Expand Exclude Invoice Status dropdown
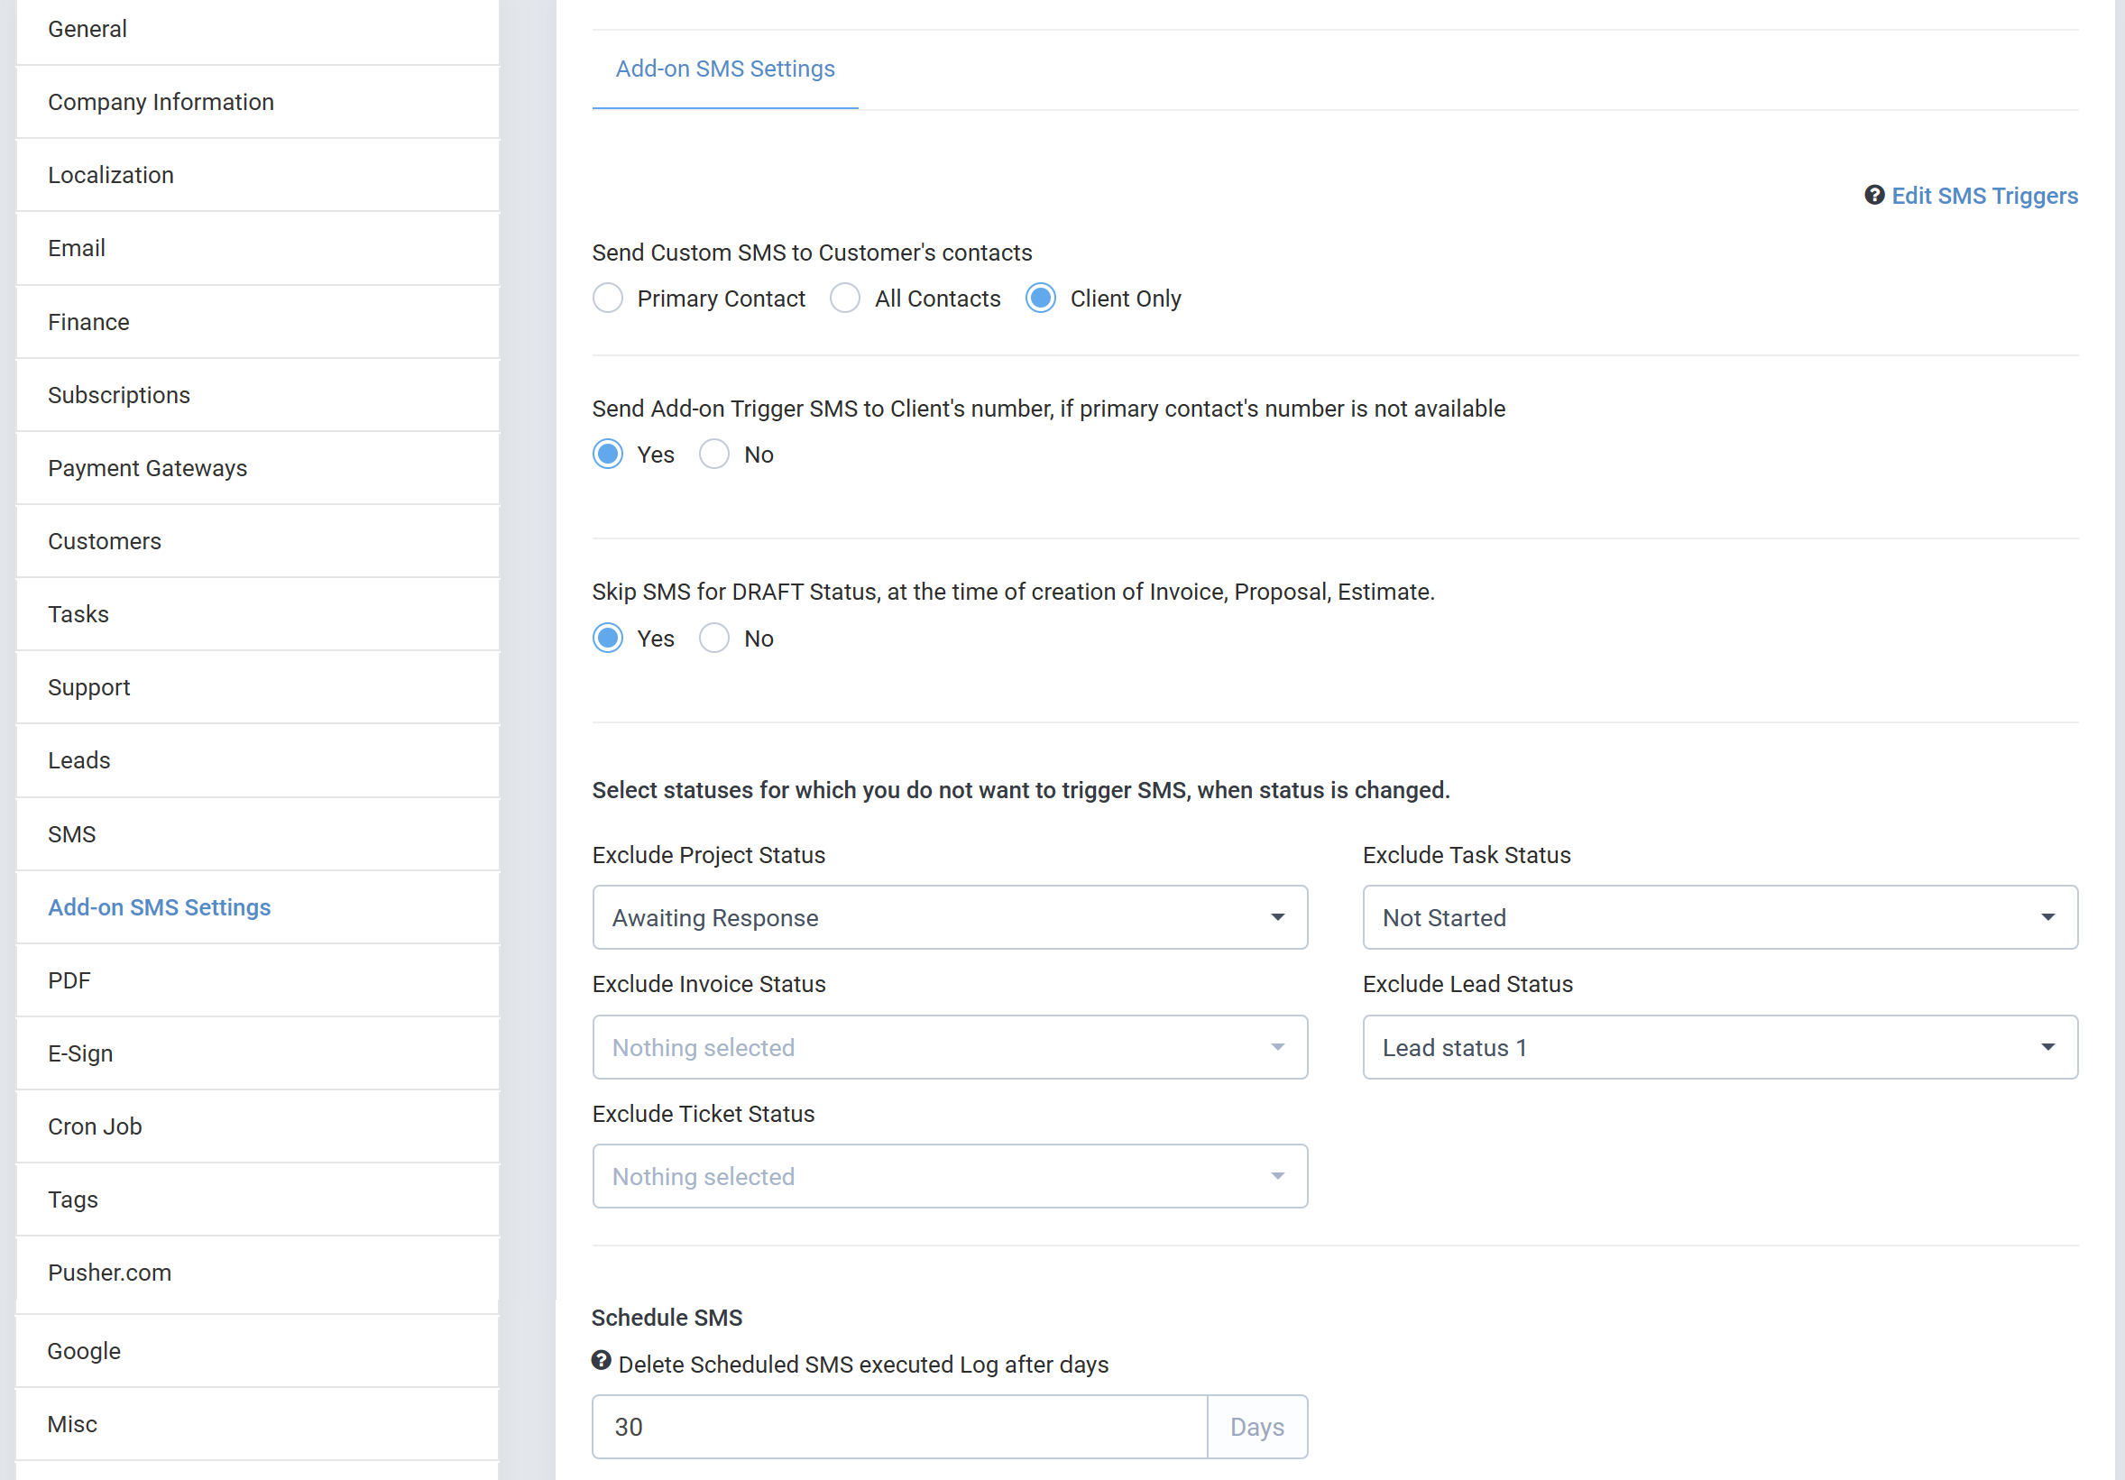The height and width of the screenshot is (1480, 2125). pyautogui.click(x=950, y=1047)
